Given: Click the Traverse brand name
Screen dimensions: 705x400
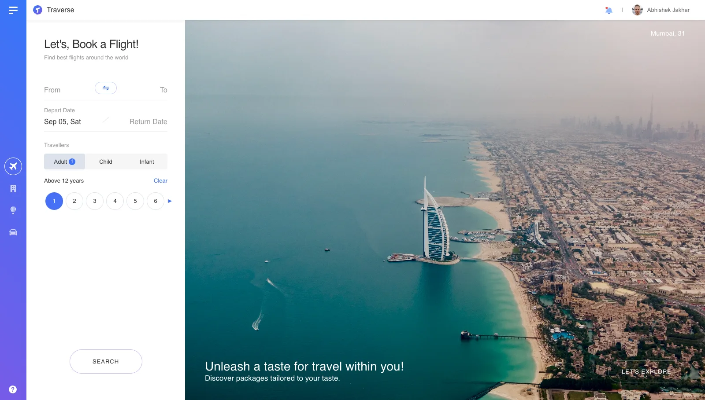Looking at the screenshot, I should click(60, 10).
